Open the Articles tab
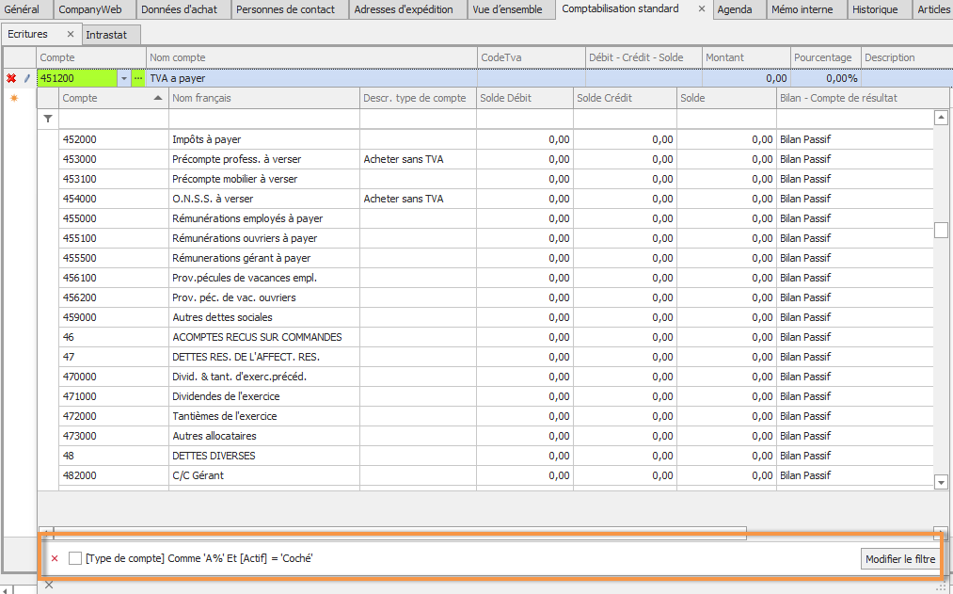The width and height of the screenshot is (953, 594). (x=933, y=9)
